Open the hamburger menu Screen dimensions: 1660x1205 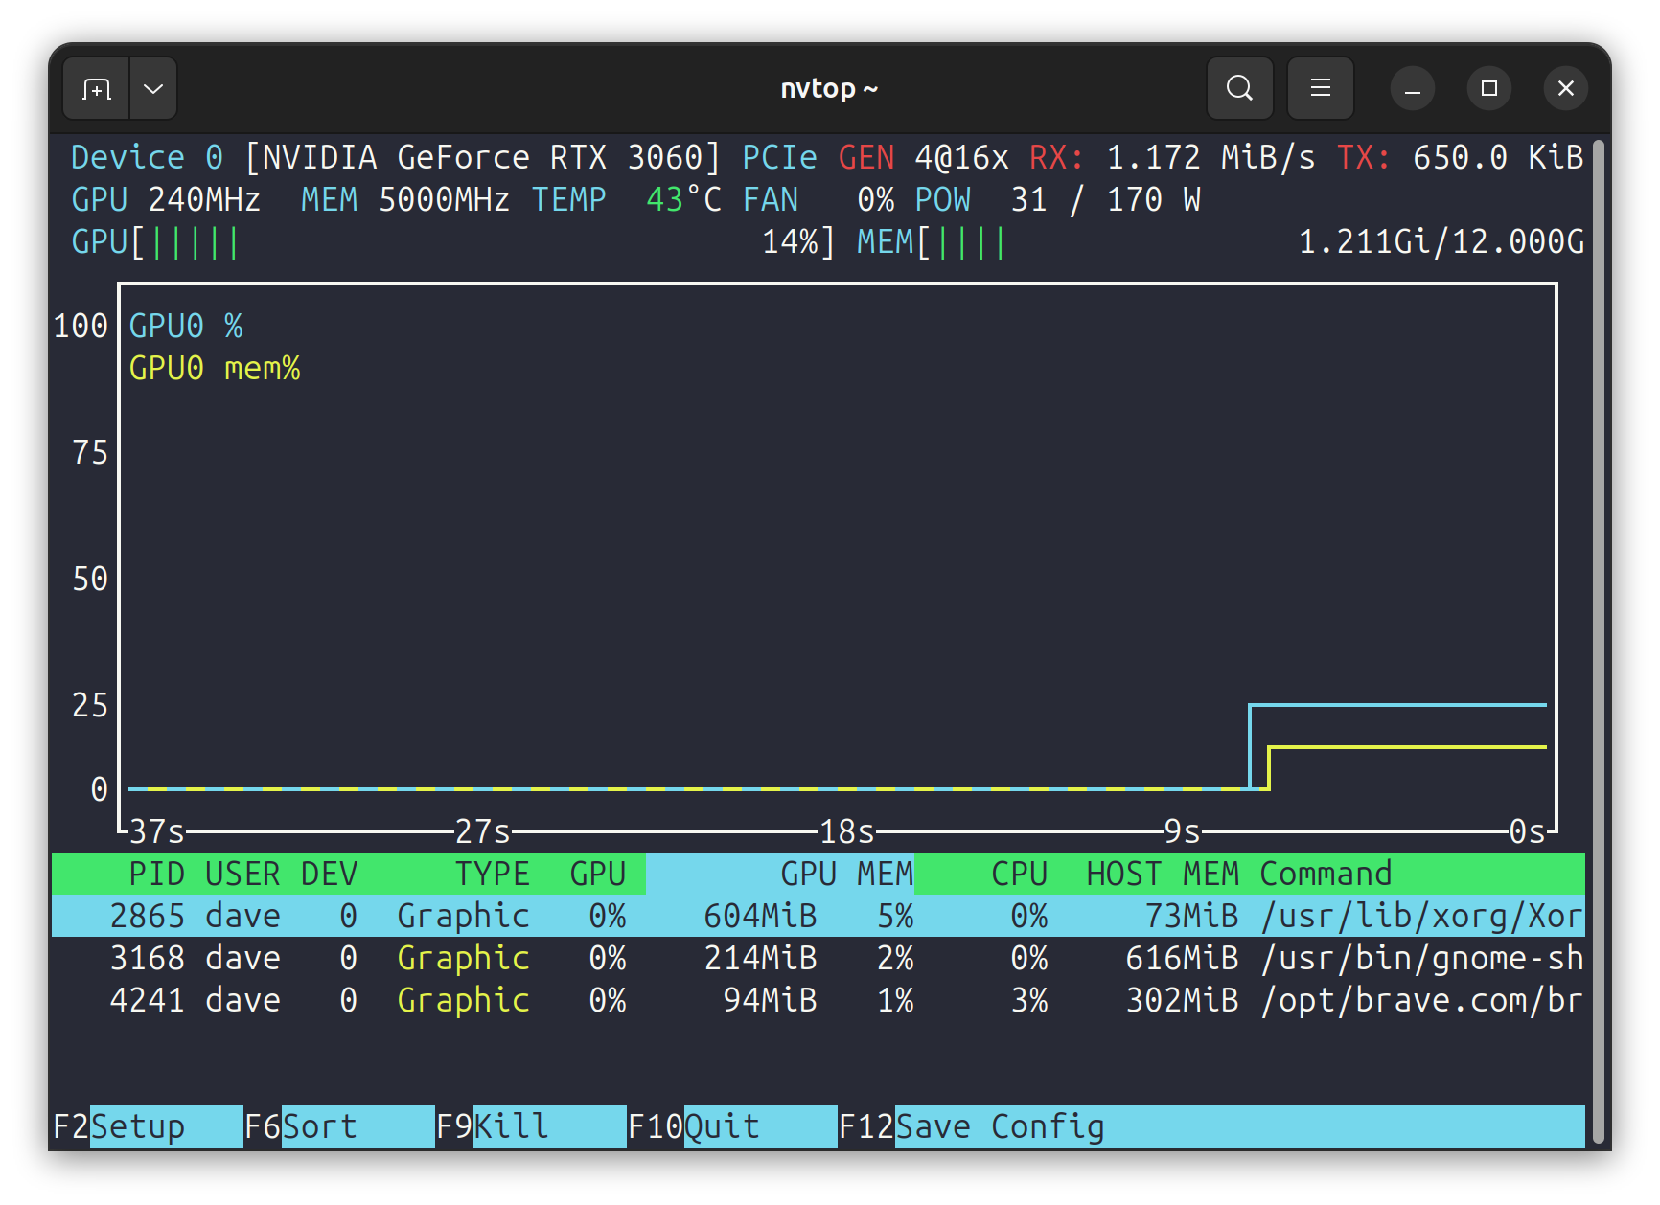pyautogui.click(x=1321, y=89)
